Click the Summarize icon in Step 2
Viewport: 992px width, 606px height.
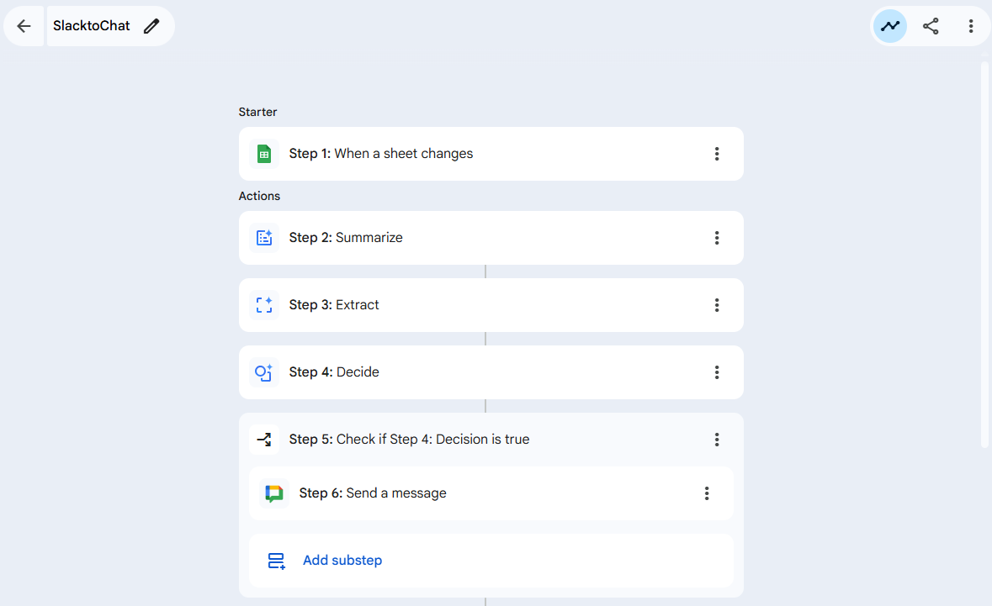click(x=264, y=238)
